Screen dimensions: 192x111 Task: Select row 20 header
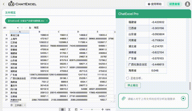[6, 75]
